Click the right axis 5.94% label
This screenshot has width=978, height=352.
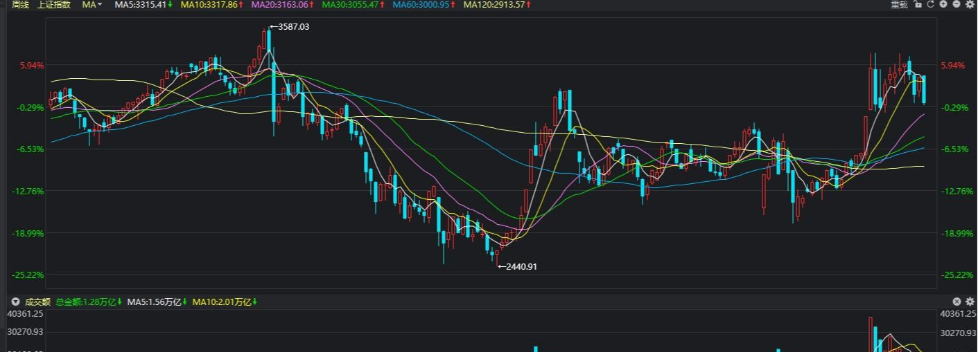tap(952, 66)
